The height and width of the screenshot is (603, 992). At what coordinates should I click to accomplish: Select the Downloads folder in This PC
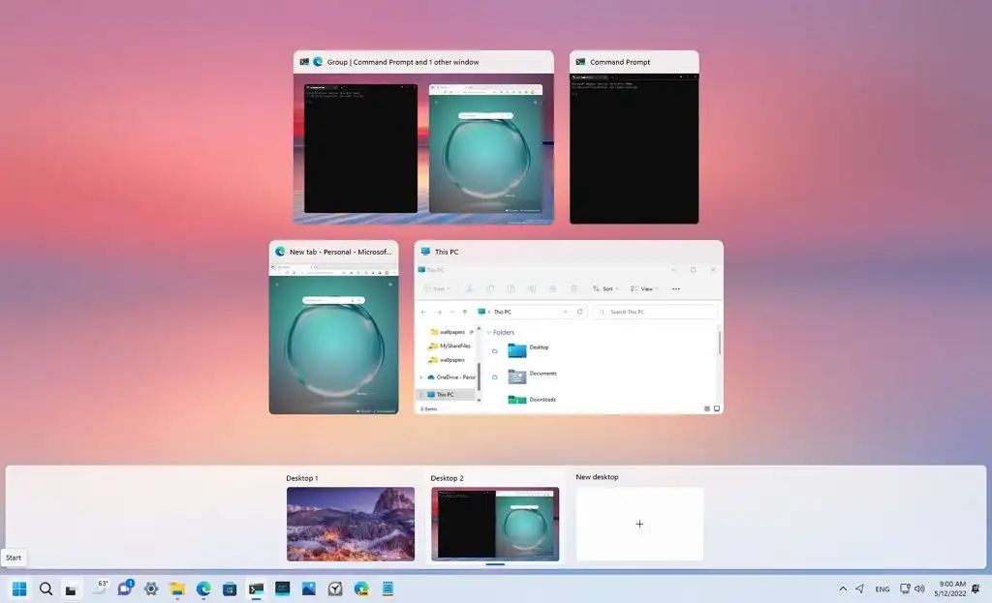point(532,400)
